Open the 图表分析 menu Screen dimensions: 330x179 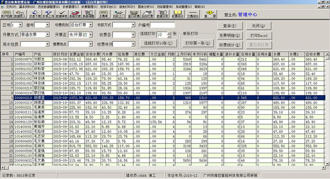tap(146, 7)
